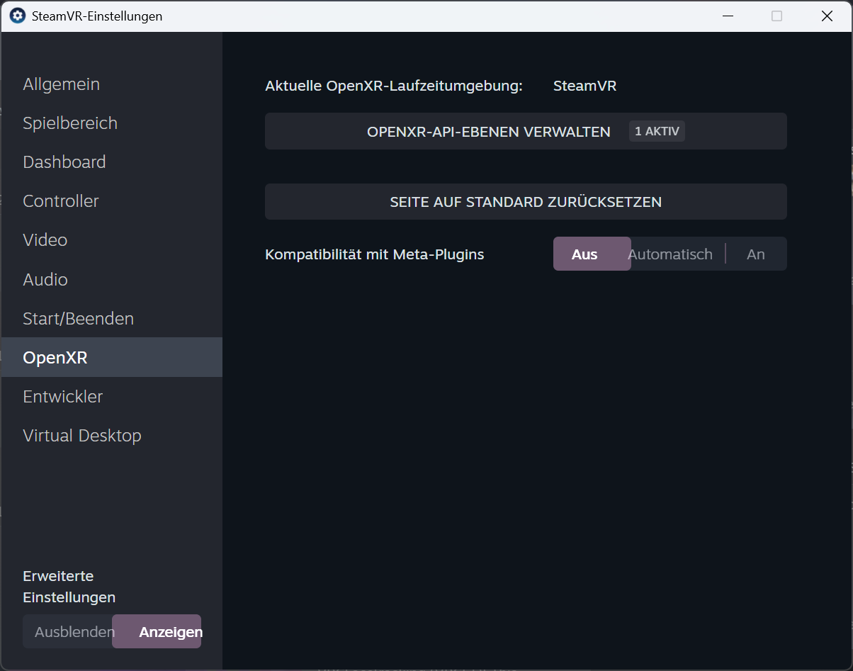Switch to the Spielbereich section
This screenshot has height=671, width=853.
coord(112,123)
